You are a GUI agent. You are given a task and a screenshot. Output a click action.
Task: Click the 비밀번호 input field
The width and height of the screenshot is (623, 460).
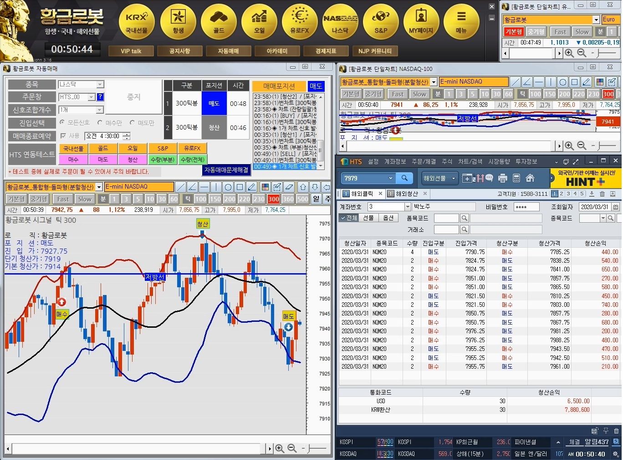point(527,207)
